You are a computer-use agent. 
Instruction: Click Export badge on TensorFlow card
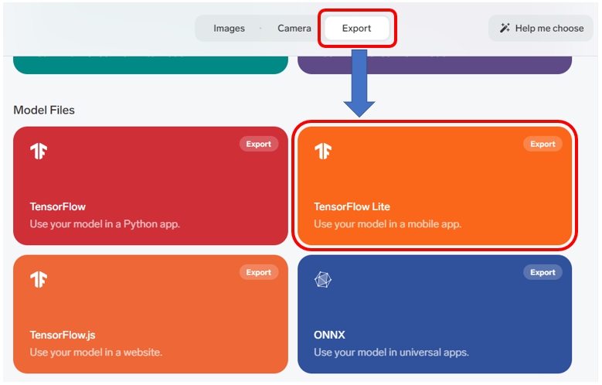258,144
